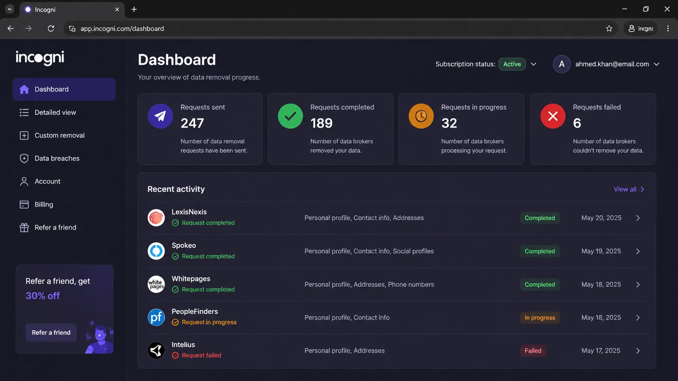Click the LexisNexis Completed status badge
Viewport: 678px width, 381px height.
point(540,218)
